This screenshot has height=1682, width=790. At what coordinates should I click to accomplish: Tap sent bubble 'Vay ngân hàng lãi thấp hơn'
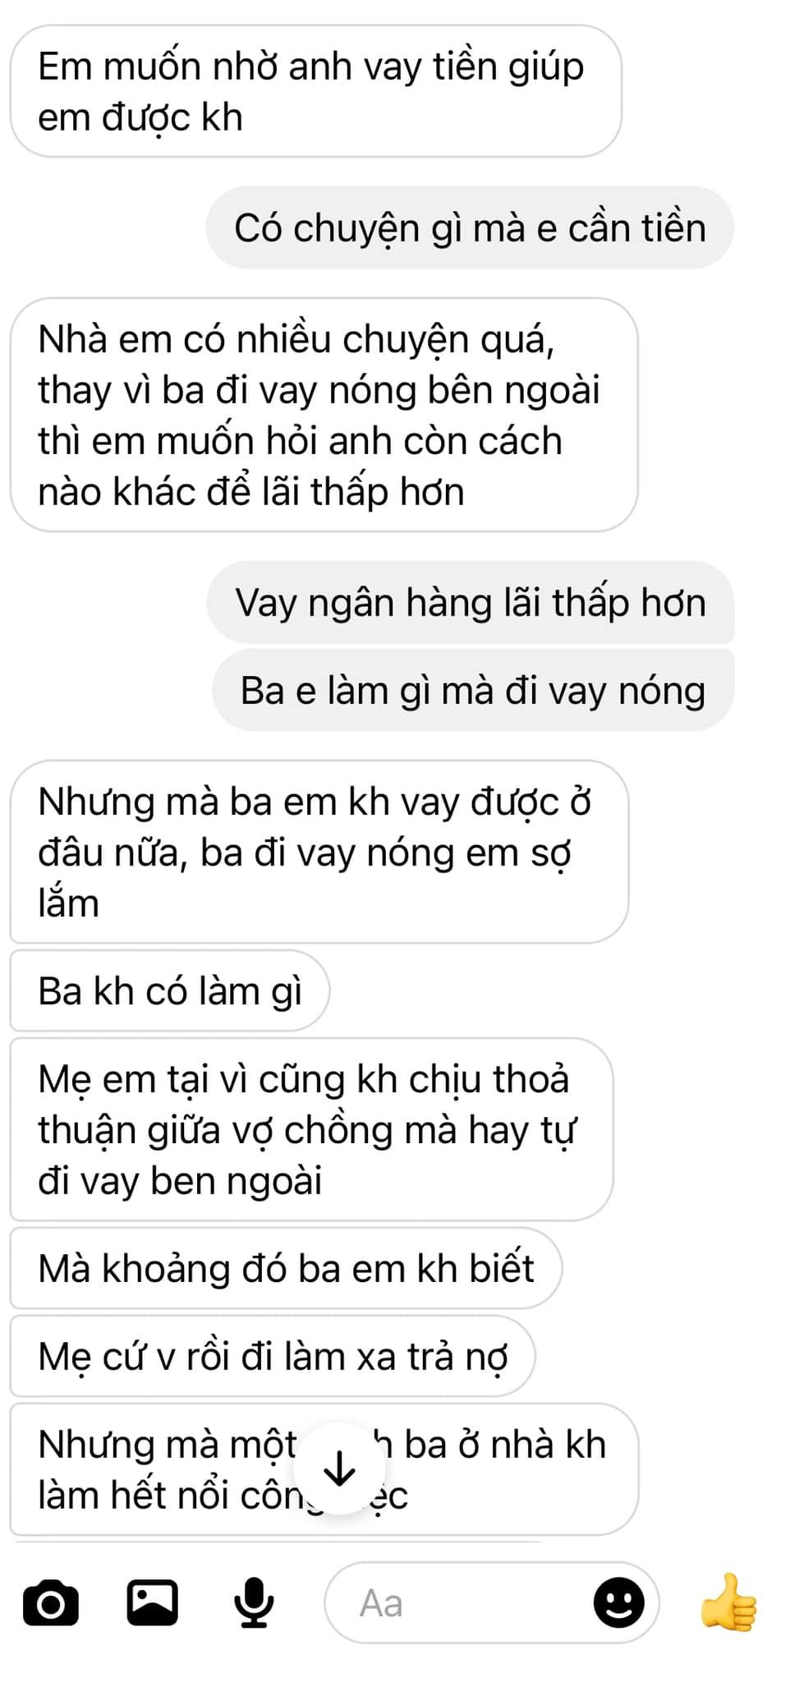click(x=471, y=602)
